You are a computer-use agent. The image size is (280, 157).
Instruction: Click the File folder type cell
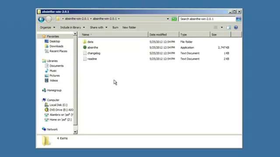pos(186,42)
